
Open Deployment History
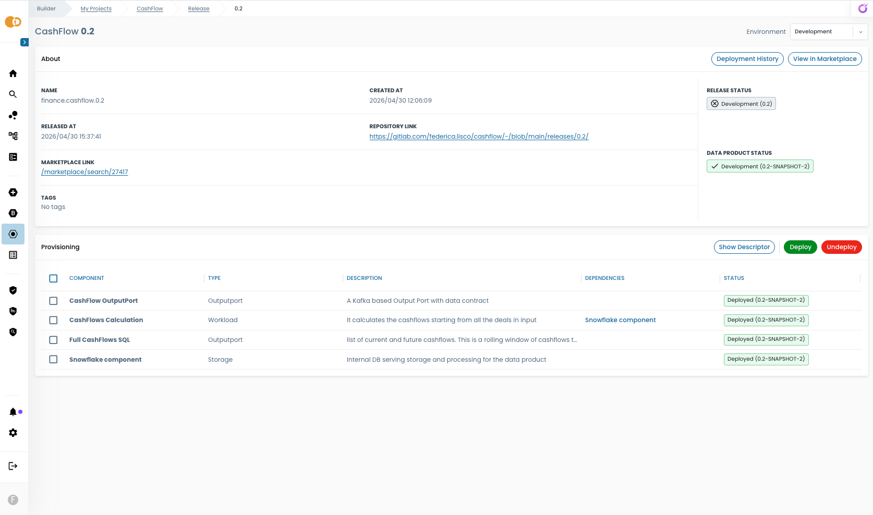(747, 59)
